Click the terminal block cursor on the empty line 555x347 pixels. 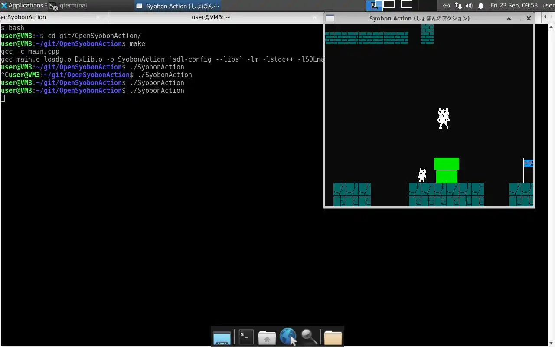[3, 98]
